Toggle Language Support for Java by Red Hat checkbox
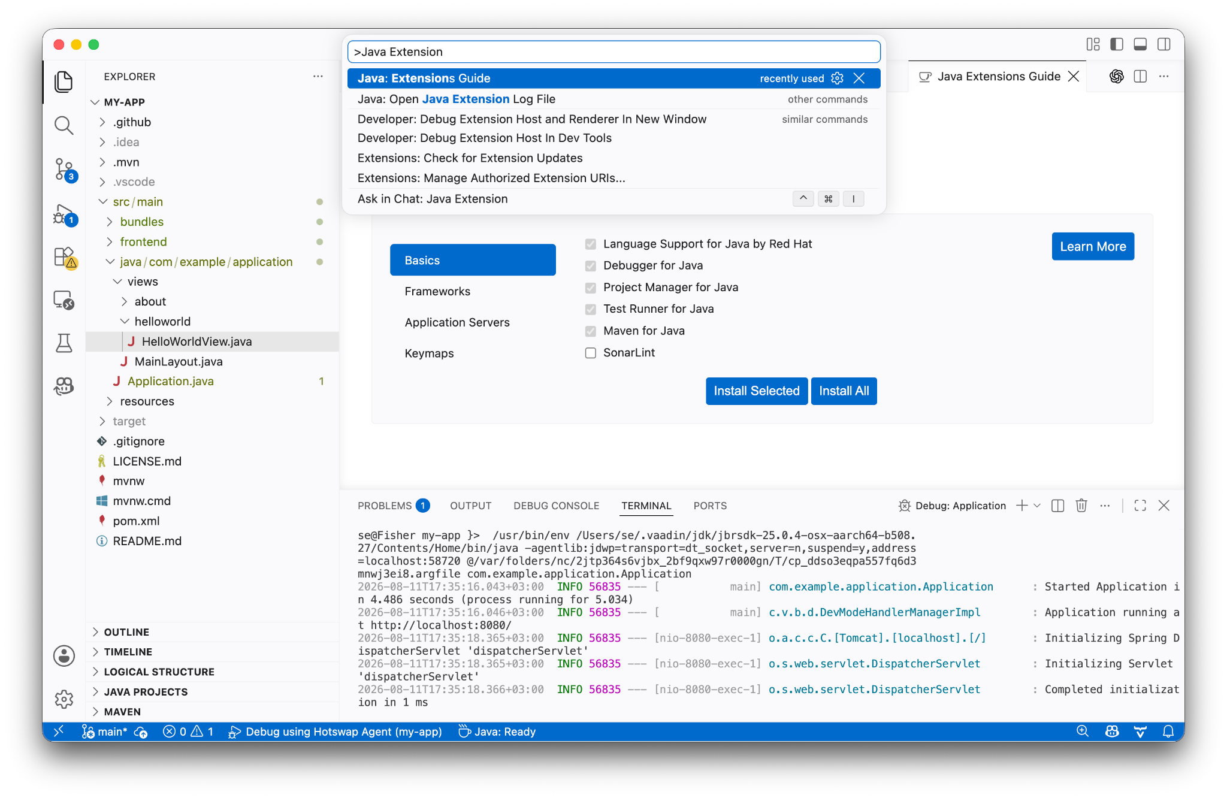This screenshot has width=1227, height=798. point(591,244)
